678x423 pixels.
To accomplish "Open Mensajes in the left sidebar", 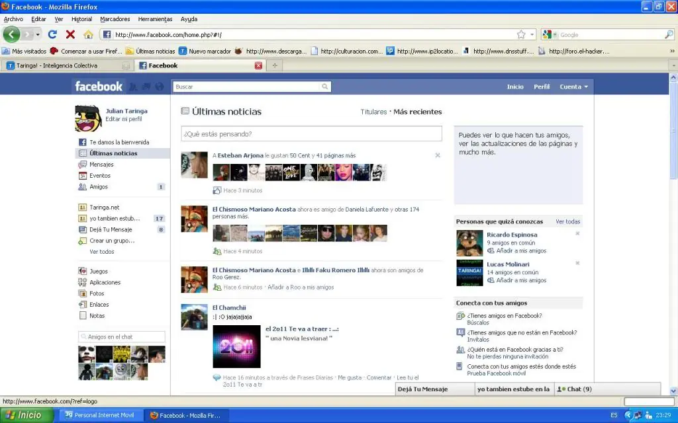I will click(x=101, y=165).
